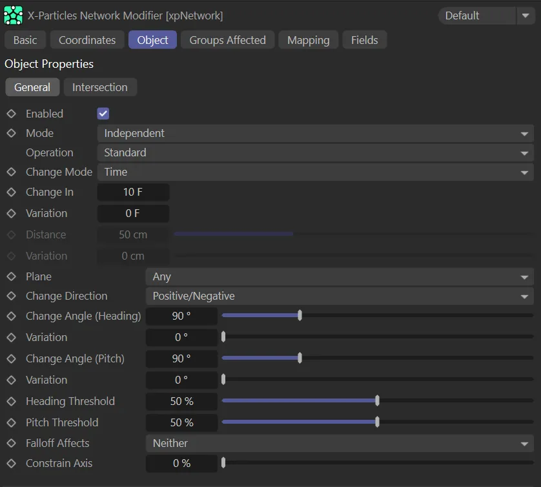Open the Fields tab

364,40
